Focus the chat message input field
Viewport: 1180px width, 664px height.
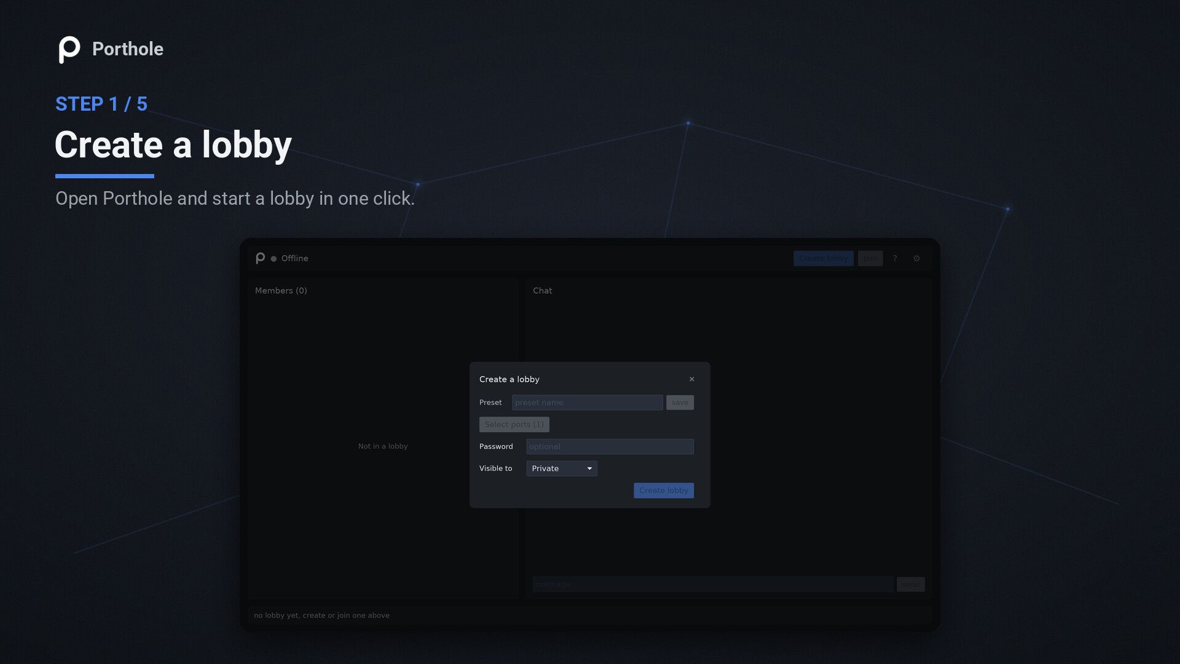pos(713,585)
